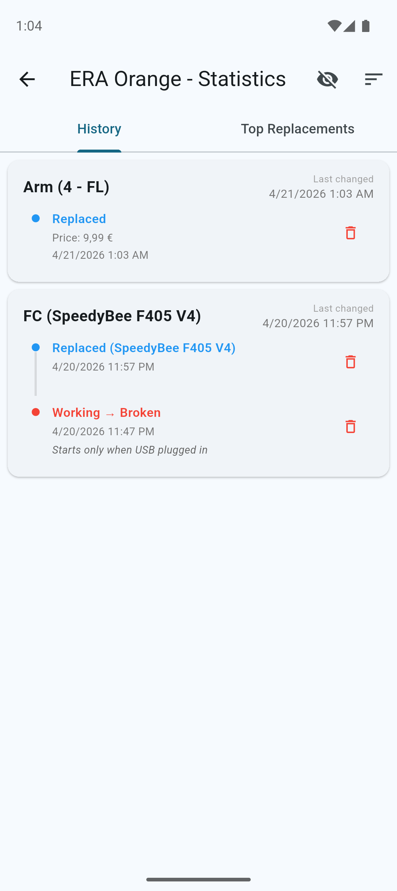Tap the back arrow to leave Statistics

[27, 79]
